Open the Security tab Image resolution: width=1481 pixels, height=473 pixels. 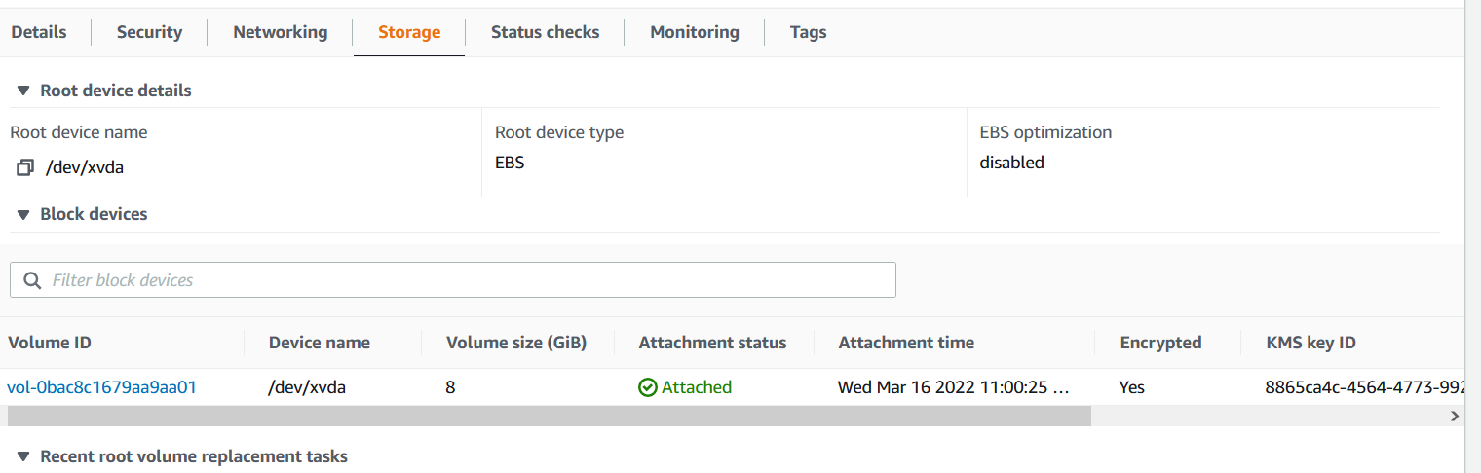149,32
